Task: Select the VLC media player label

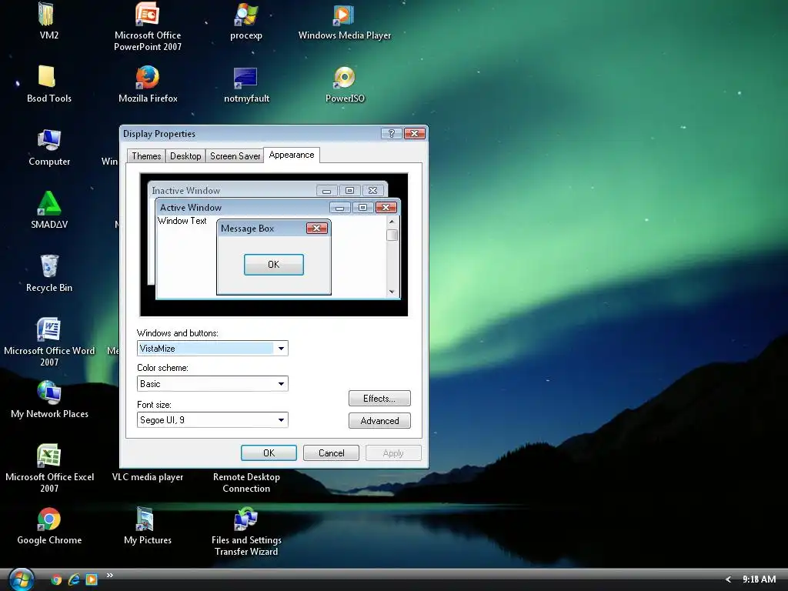Action: tap(147, 477)
